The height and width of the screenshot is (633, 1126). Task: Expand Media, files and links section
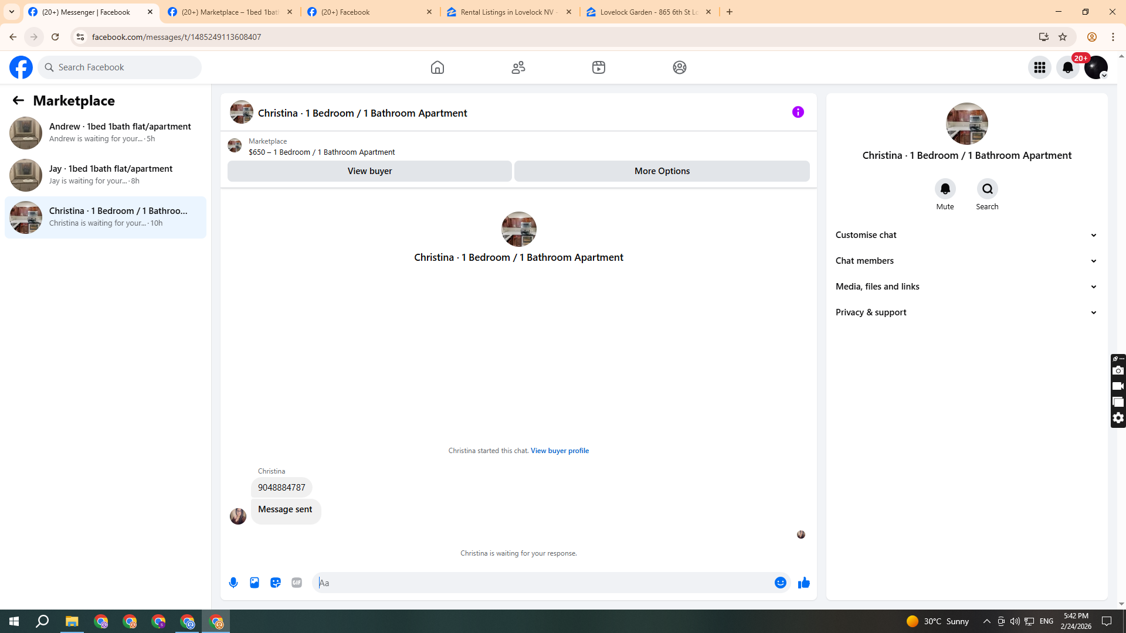click(966, 287)
